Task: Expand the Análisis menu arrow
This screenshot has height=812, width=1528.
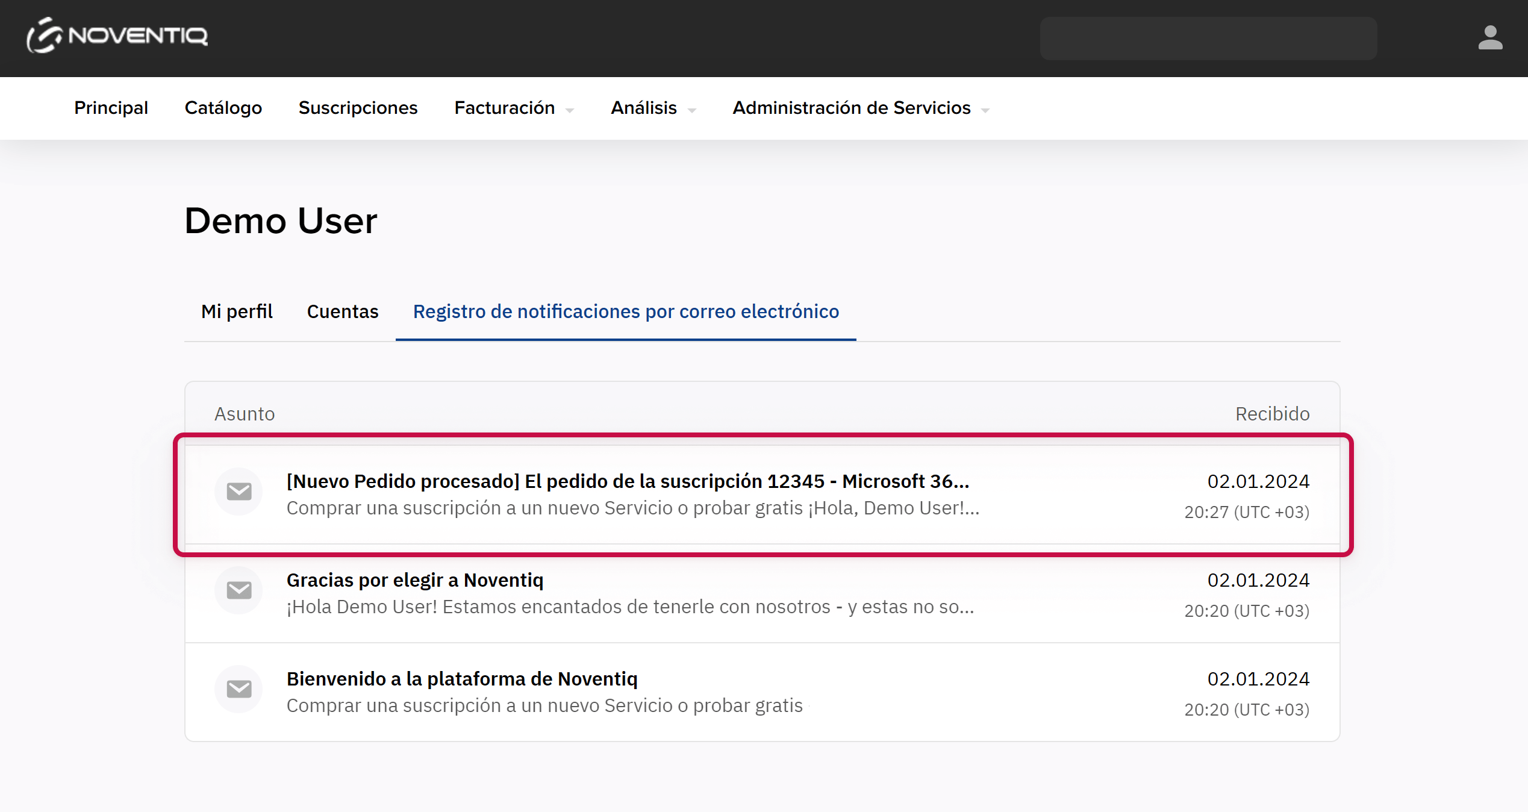Action: click(691, 110)
